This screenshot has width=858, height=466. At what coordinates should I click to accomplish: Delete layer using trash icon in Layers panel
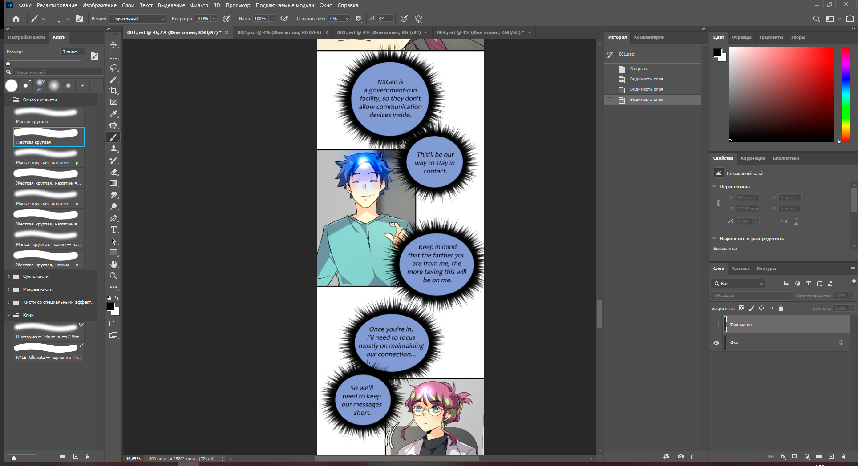[x=842, y=457]
